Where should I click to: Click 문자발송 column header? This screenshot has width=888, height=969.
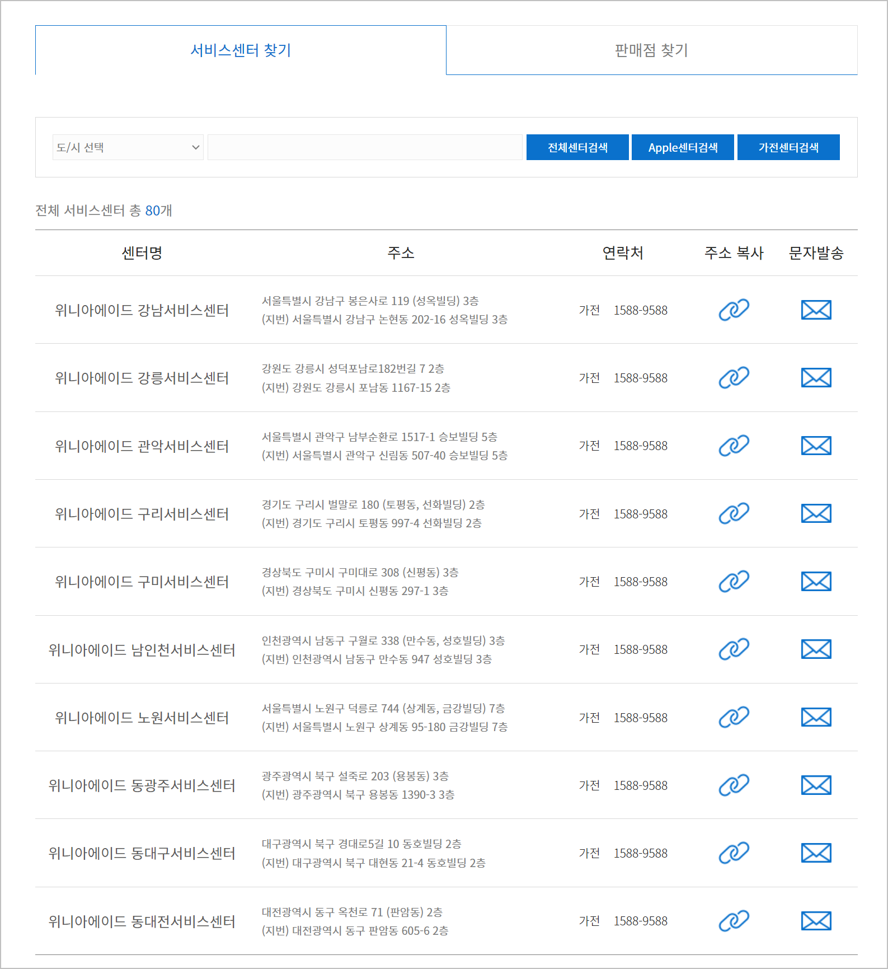coord(816,252)
